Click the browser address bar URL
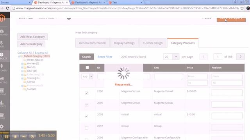Screen dimensions: 250x140 [x=128, y=8]
